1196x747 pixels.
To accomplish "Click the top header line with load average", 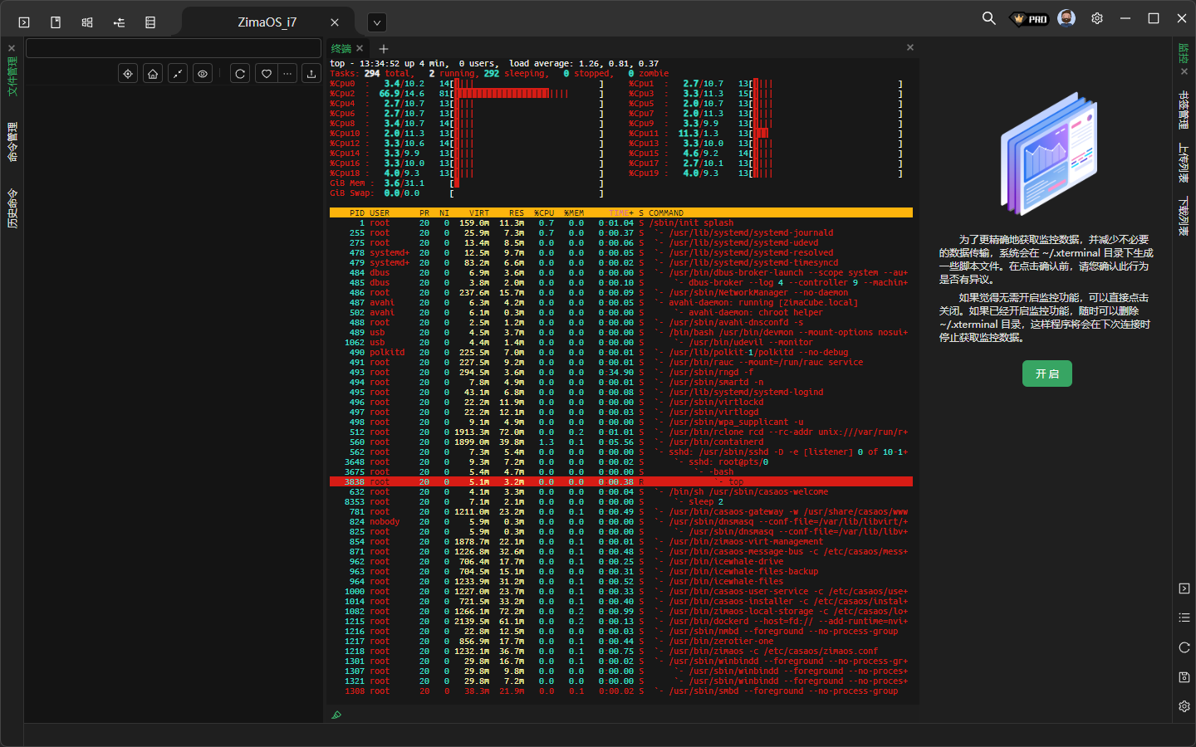I will click(x=495, y=63).
